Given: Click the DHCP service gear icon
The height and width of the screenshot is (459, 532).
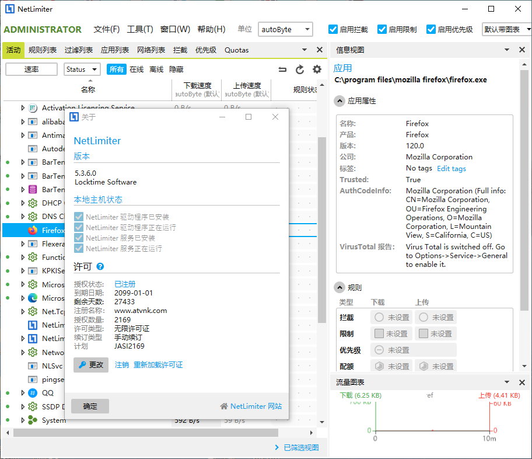Looking at the screenshot, I should [x=33, y=203].
